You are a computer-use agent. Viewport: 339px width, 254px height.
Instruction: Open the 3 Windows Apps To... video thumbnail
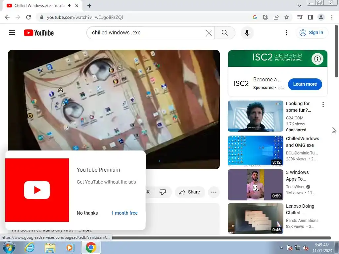(x=255, y=185)
